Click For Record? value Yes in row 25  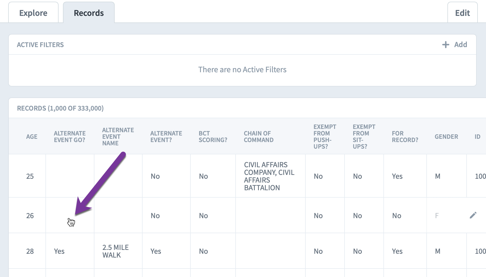point(397,176)
